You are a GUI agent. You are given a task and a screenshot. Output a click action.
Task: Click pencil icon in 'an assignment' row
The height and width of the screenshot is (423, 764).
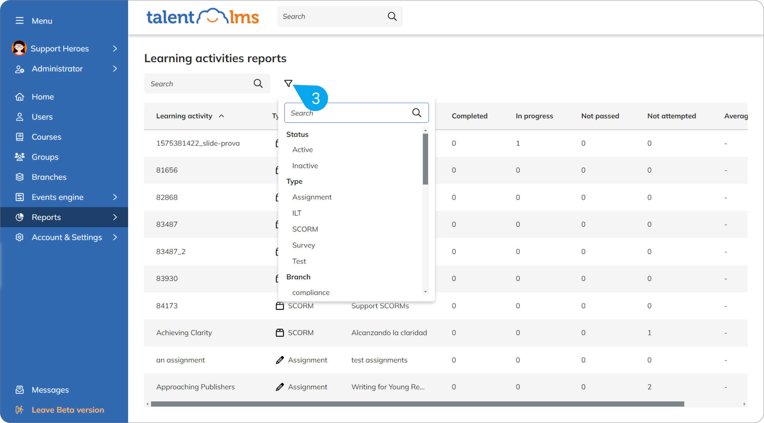[x=280, y=360]
